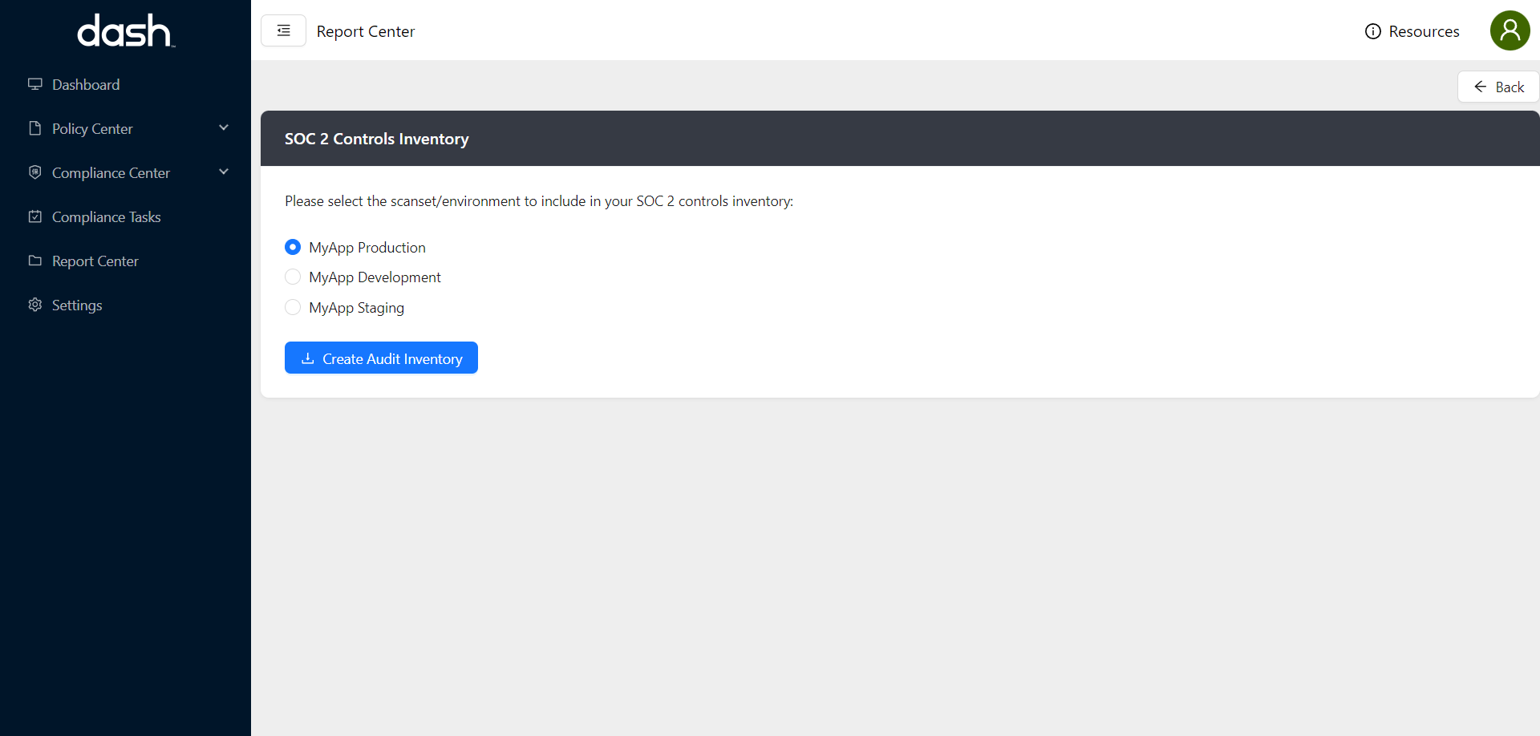Click the Create Audit Inventory button

tap(381, 358)
